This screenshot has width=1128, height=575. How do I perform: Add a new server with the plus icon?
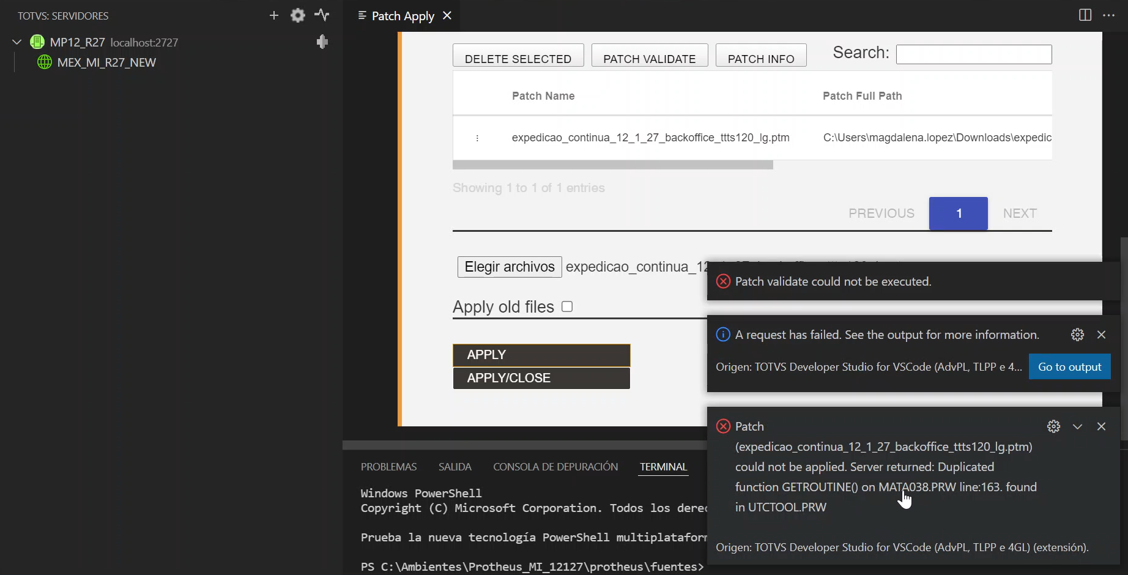click(x=274, y=15)
